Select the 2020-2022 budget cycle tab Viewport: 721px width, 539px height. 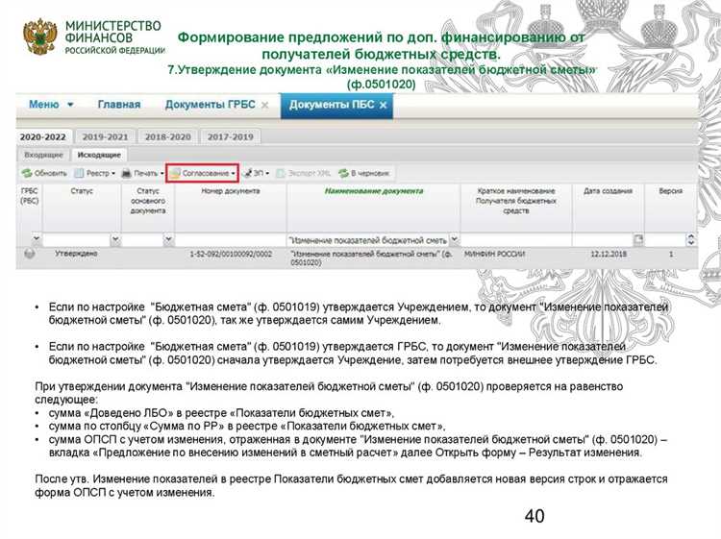coord(42,137)
